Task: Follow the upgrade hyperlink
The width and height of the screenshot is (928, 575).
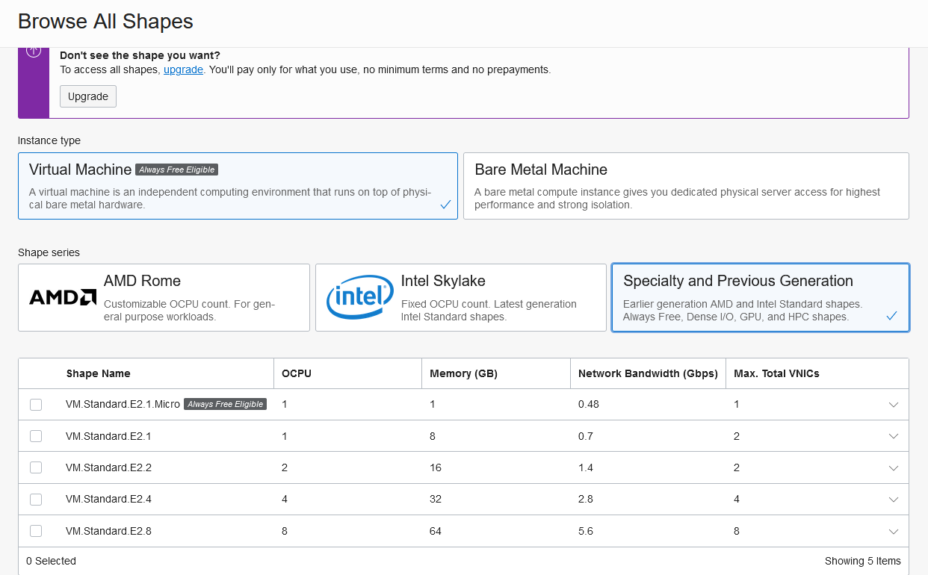Action: [x=183, y=69]
